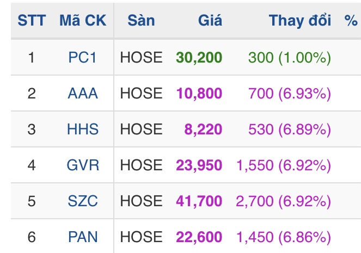Click the % column header
This screenshot has height=253, width=361.
pos(351,21)
